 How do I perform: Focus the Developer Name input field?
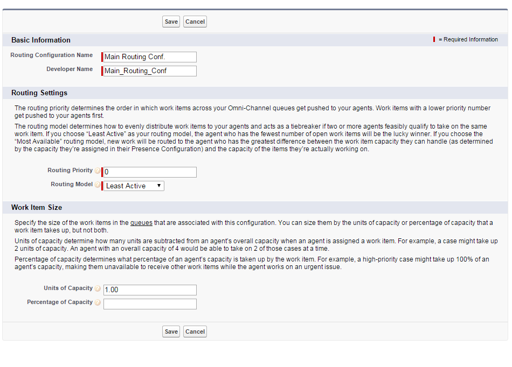click(x=150, y=71)
